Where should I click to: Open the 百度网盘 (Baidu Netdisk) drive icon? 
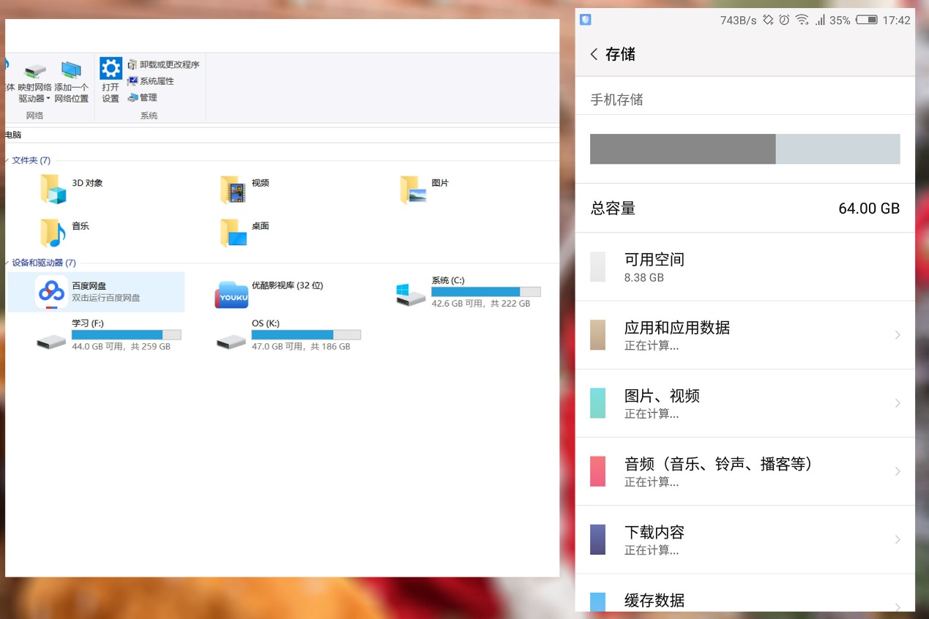coord(51,291)
